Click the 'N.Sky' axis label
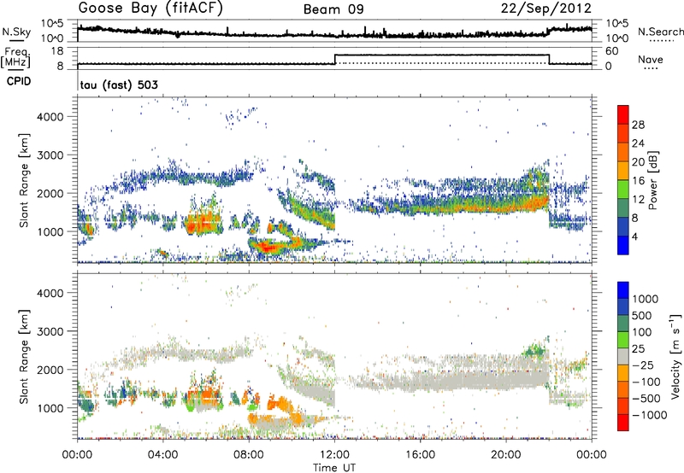The height and width of the screenshot is (473, 684). (x=16, y=32)
